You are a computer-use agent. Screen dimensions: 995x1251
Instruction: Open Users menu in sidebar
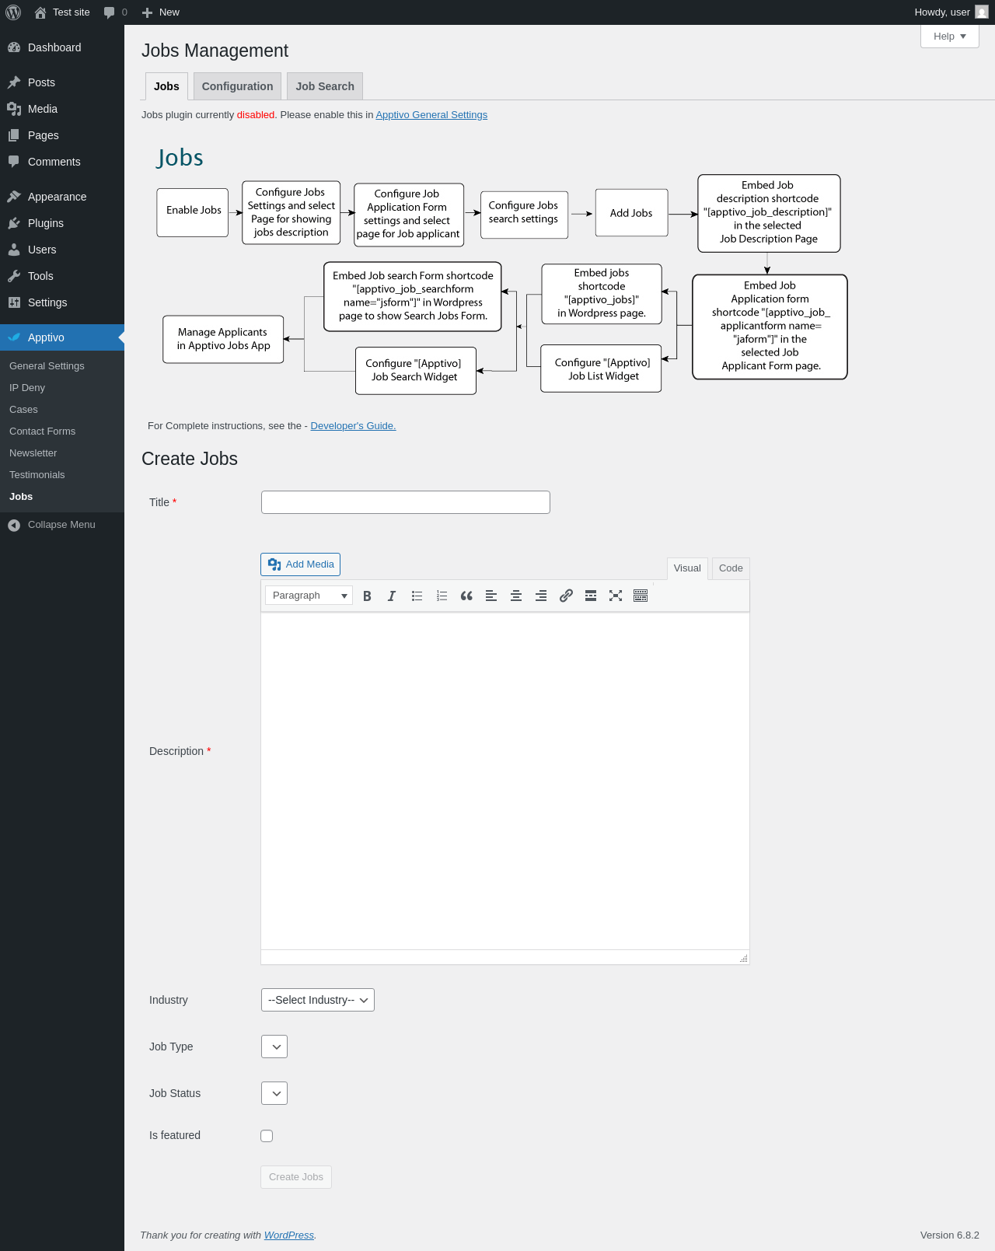[62, 250]
